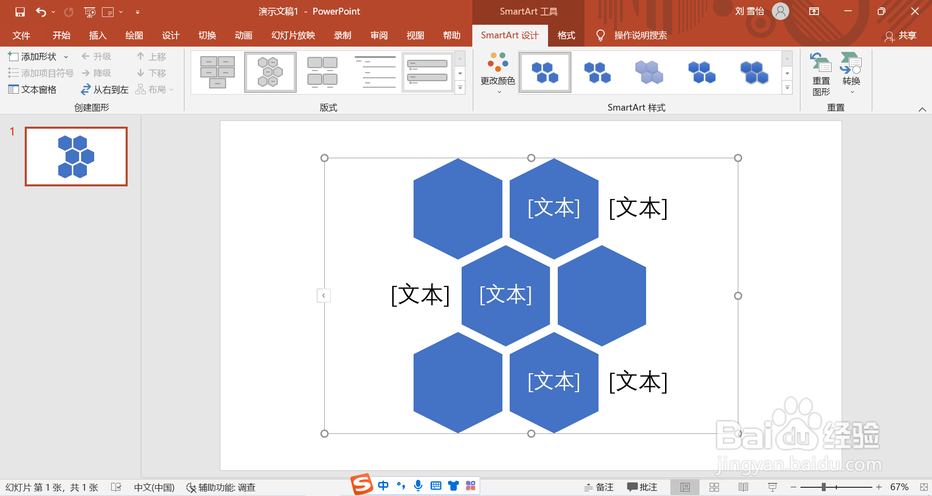Click the top right [文本] caption

(x=638, y=208)
